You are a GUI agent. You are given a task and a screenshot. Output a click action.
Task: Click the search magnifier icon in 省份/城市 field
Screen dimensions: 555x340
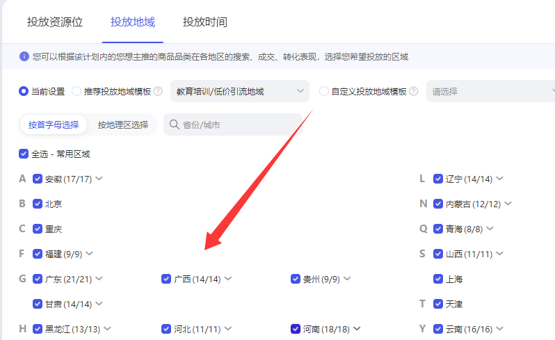(174, 125)
